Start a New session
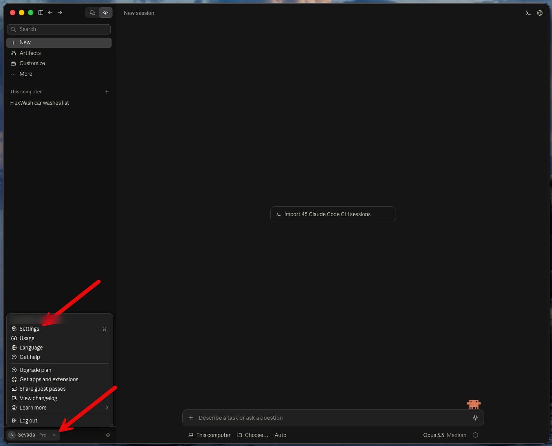The height and width of the screenshot is (446, 552). click(x=59, y=42)
